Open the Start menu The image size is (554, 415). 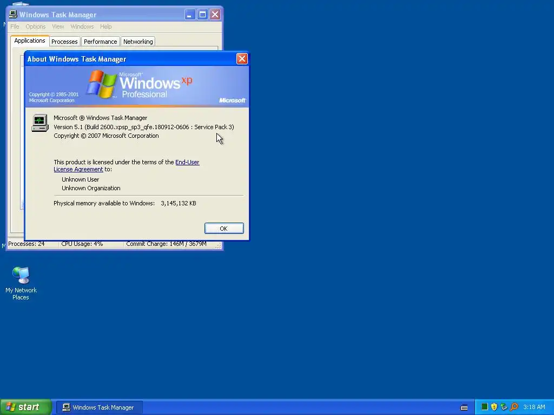click(26, 407)
